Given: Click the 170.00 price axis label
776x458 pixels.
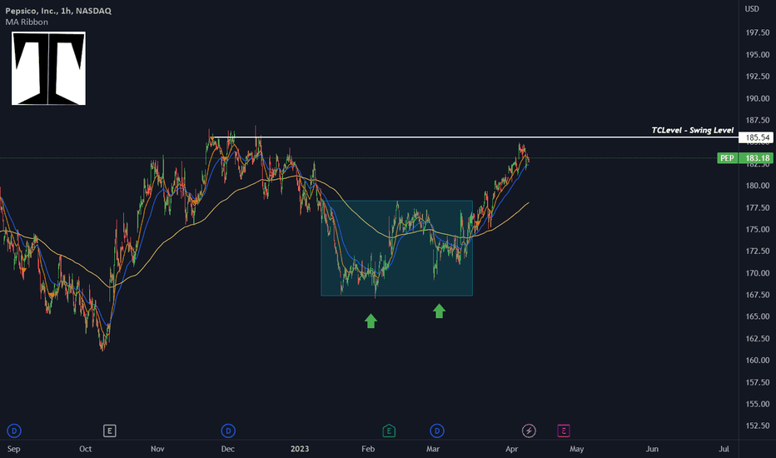Looking at the screenshot, I should [x=758, y=273].
